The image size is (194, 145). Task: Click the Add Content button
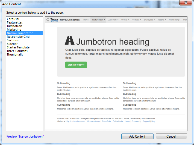click(x=137, y=137)
